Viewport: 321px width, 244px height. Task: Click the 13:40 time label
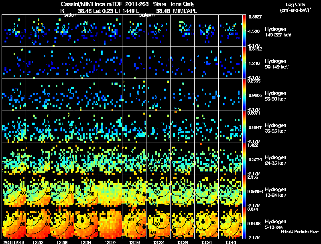[230, 242]
